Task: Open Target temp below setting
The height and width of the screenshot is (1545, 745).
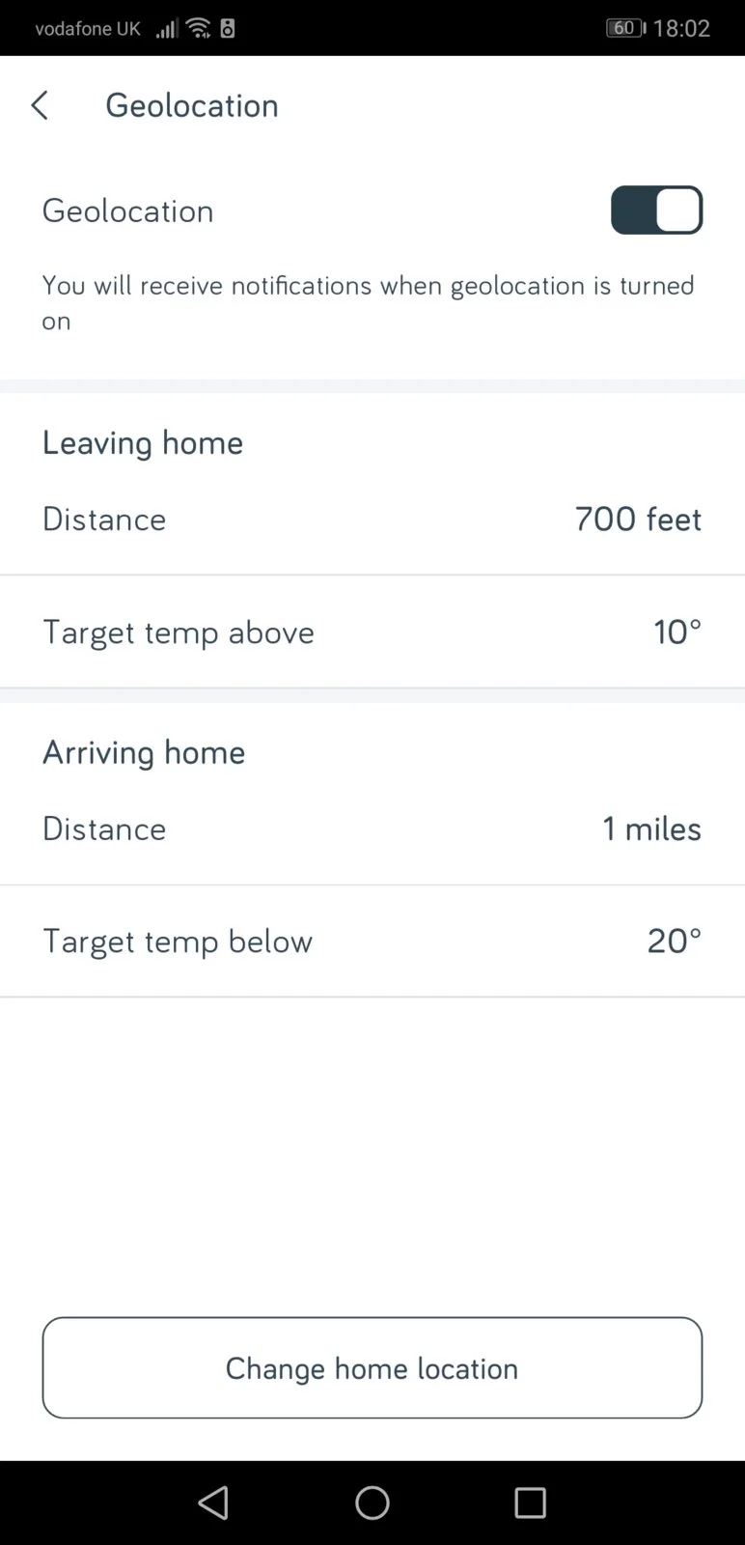Action: pyautogui.click(x=372, y=941)
